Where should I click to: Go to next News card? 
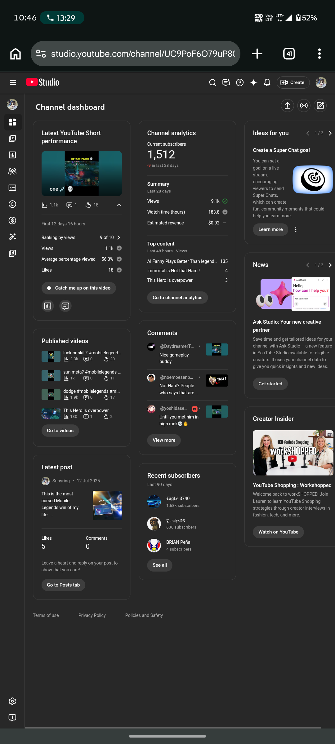[330, 265]
